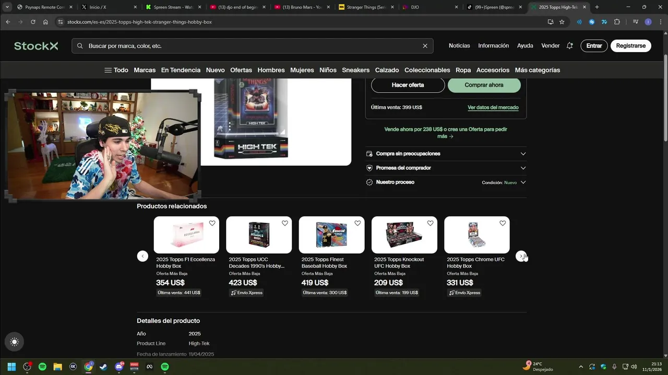Screen dimensions: 668x375
Task: Switch to the Spreen Stream Kick tab
Action: 172,7
